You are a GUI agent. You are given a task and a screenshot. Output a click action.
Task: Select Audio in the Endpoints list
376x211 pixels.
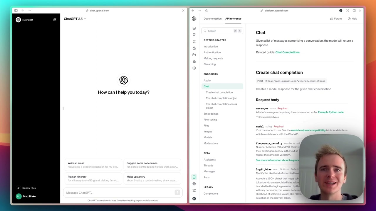click(x=207, y=81)
